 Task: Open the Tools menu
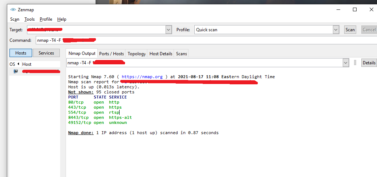click(30, 19)
